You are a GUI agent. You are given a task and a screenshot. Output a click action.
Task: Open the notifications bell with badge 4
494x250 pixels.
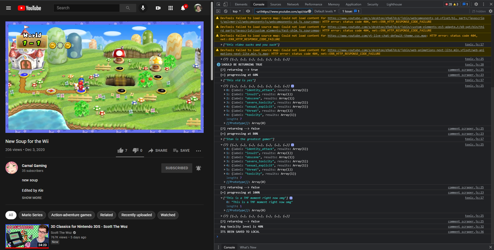pyautogui.click(x=184, y=8)
